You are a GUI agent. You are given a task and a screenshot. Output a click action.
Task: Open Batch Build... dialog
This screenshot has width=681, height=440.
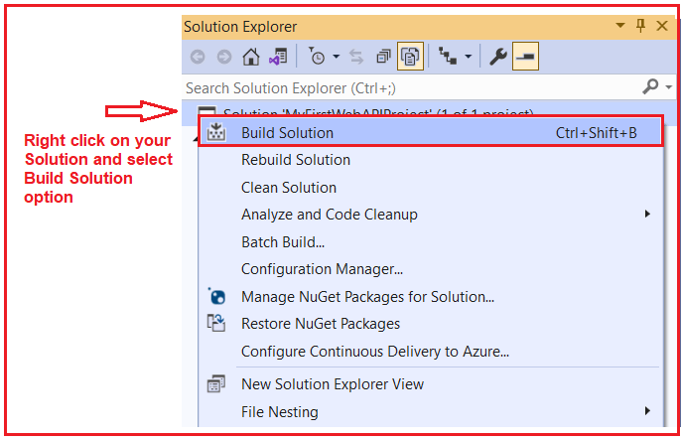[431, 242]
